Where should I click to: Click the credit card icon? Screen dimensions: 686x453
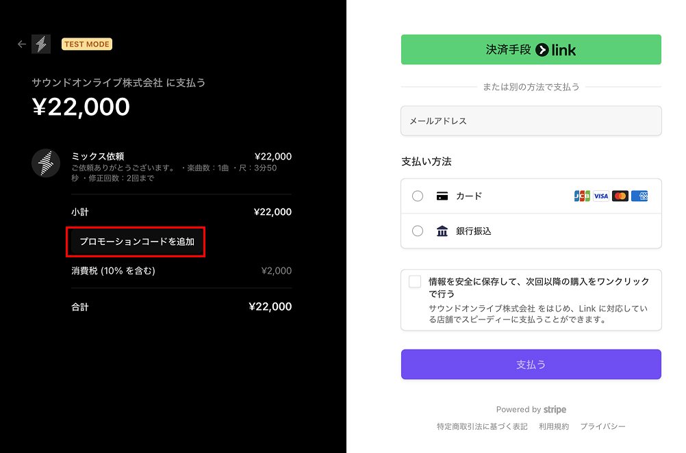(442, 196)
